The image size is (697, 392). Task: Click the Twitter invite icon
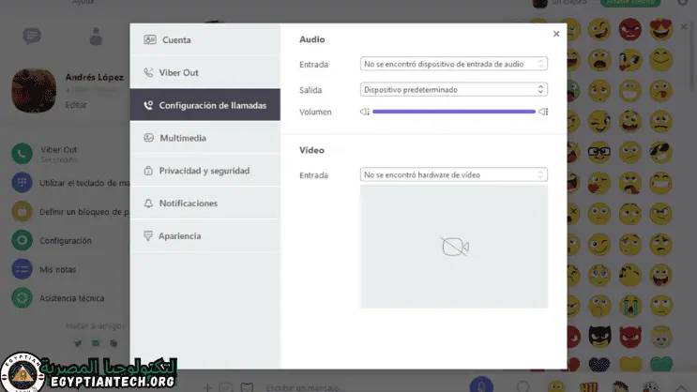coord(78,343)
